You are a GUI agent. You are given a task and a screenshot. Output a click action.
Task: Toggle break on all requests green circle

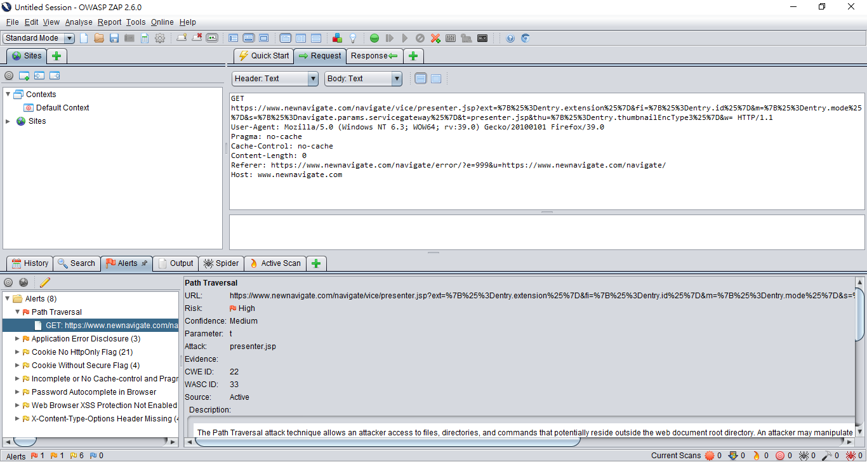point(374,38)
